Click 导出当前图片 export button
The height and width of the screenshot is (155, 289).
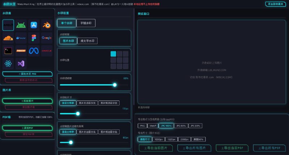[156, 148]
